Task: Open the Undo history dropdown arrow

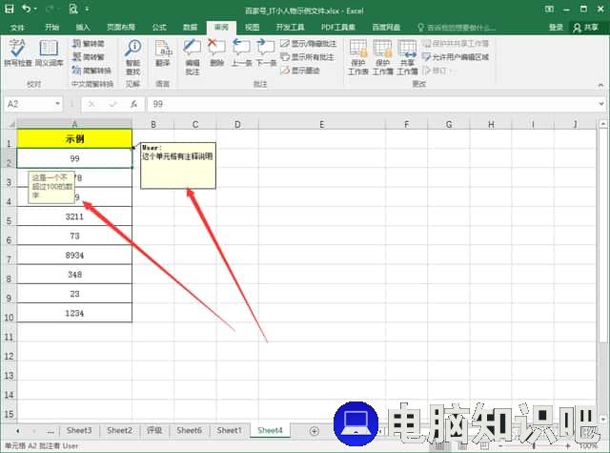Action: [35, 9]
